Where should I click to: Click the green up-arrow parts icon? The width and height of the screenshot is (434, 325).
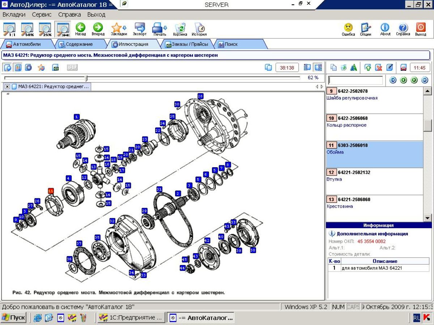click(368, 68)
